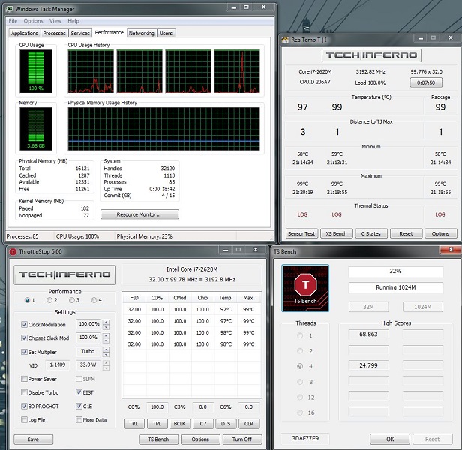Click Sensor Test in RealTemp
The height and width of the screenshot is (450, 462).
click(301, 233)
